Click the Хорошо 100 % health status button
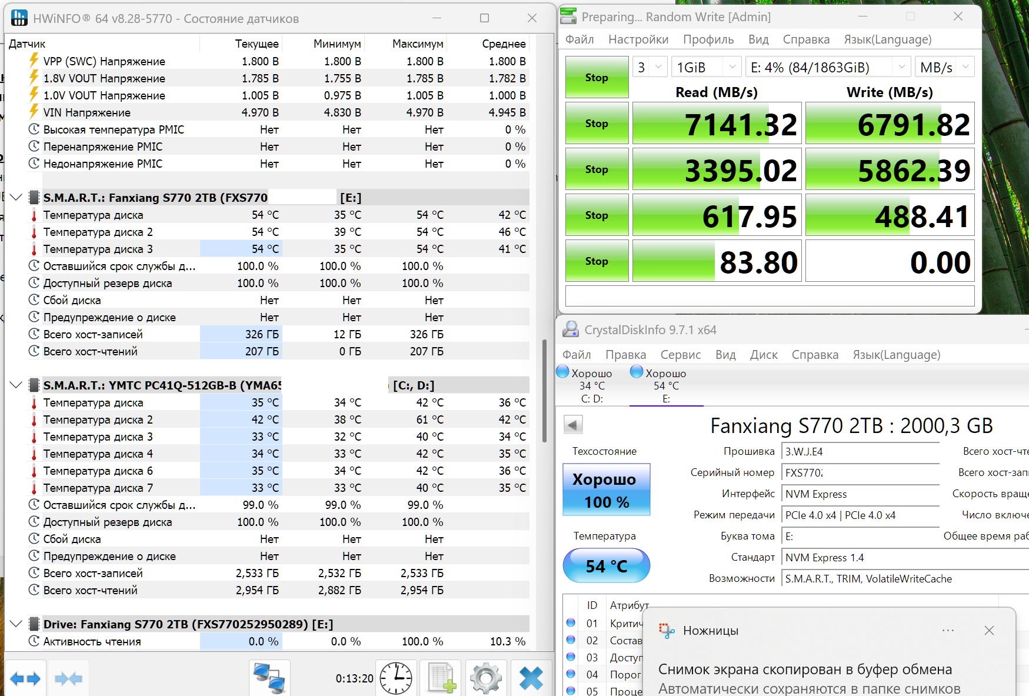The image size is (1029, 696). (606, 490)
